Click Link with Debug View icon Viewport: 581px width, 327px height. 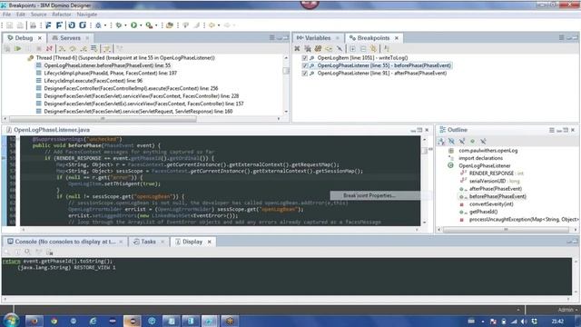pyautogui.click(x=373, y=48)
